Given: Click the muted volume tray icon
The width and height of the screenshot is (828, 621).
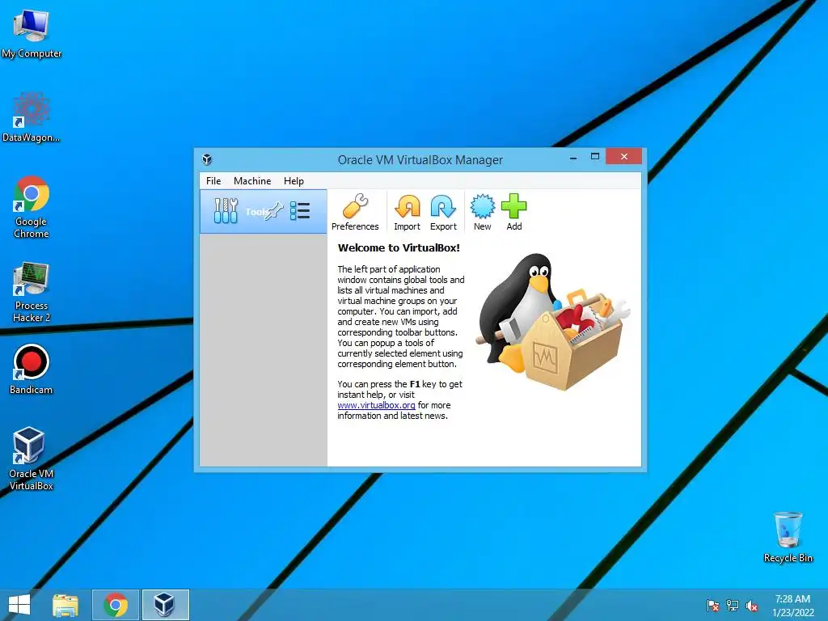Looking at the screenshot, I should pos(752,606).
